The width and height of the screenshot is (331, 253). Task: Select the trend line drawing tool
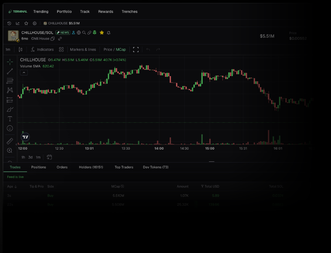(x=10, y=71)
